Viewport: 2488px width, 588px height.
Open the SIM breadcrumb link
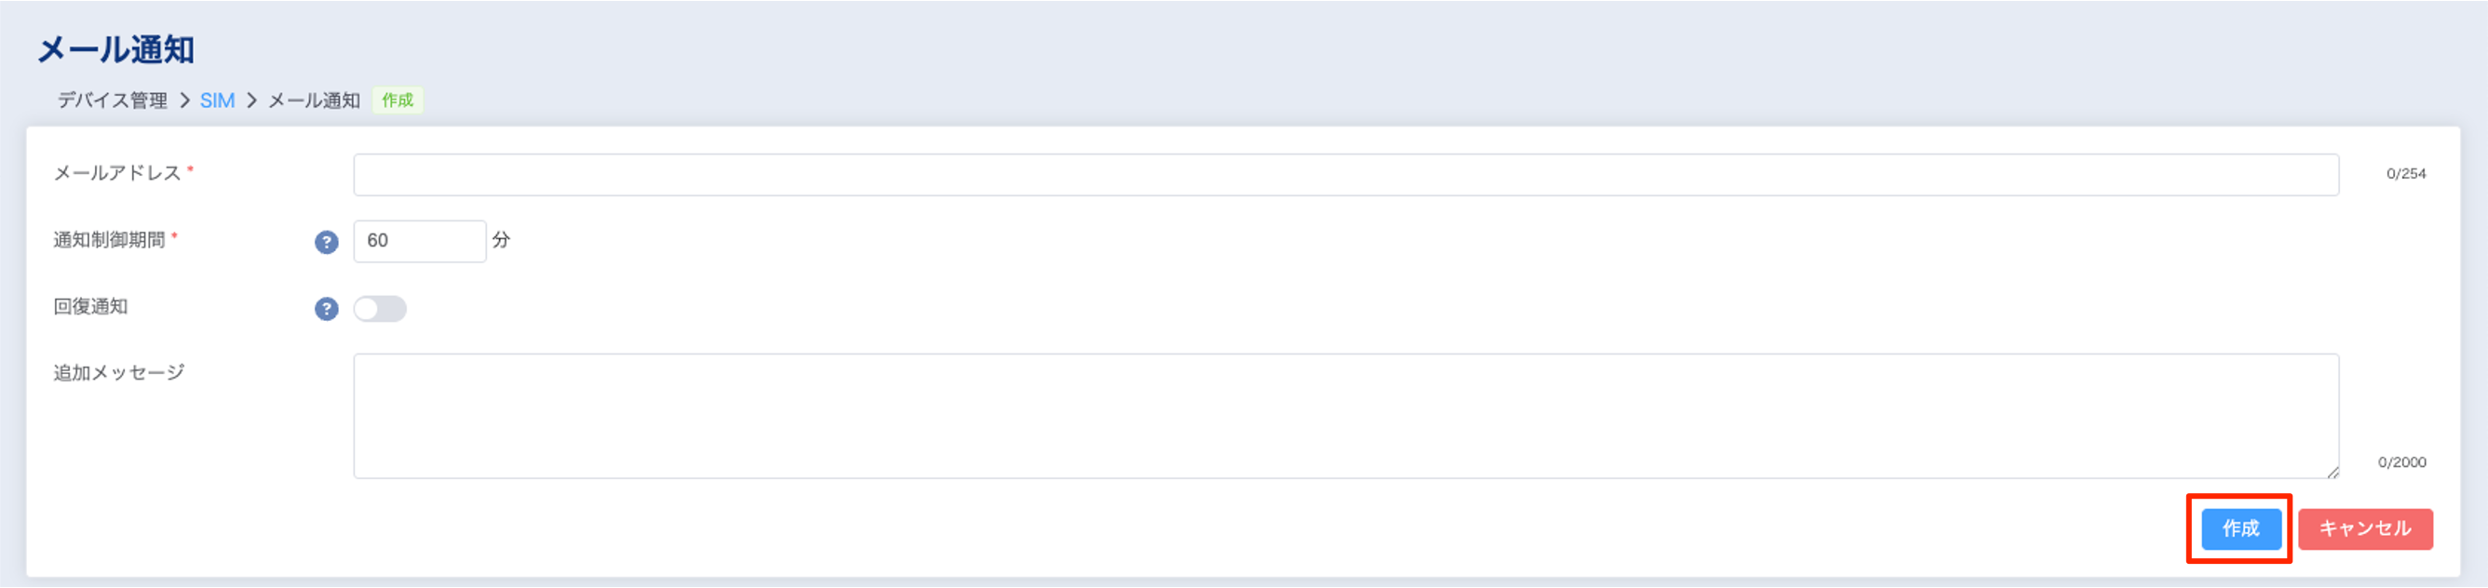coord(217,100)
